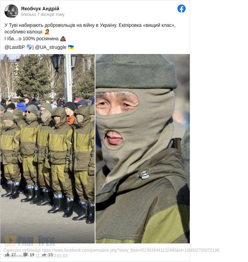Image resolution: width=248 pixels, height=262 pixels.
Task: Click the share arrow icon
Action: tap(44, 255)
